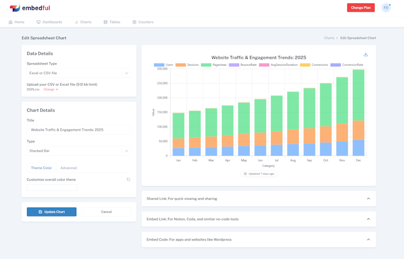Remove the uploaded 2025.csv file
404x259 pixels.
click(57, 89)
